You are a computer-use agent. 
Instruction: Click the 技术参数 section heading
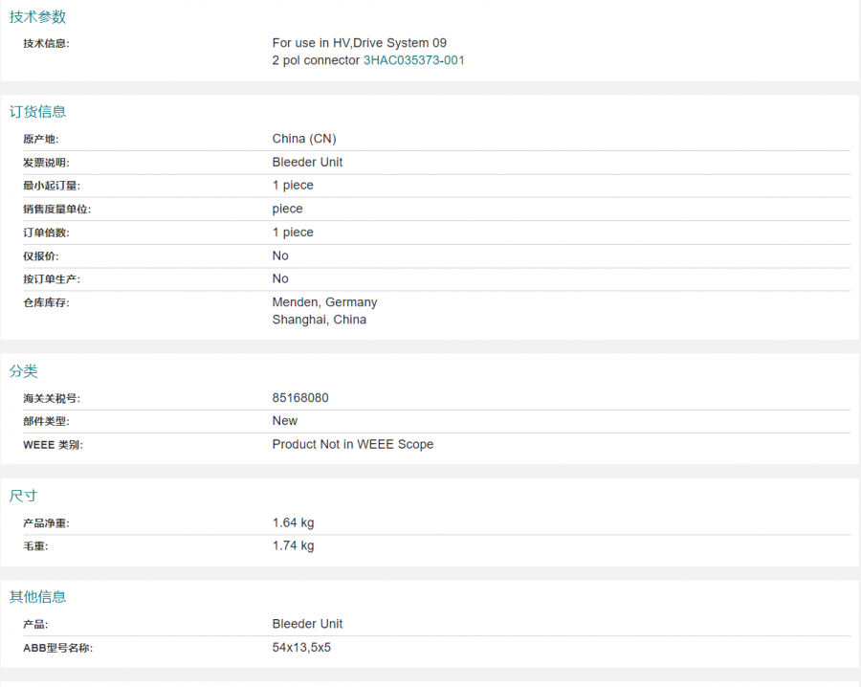37,17
